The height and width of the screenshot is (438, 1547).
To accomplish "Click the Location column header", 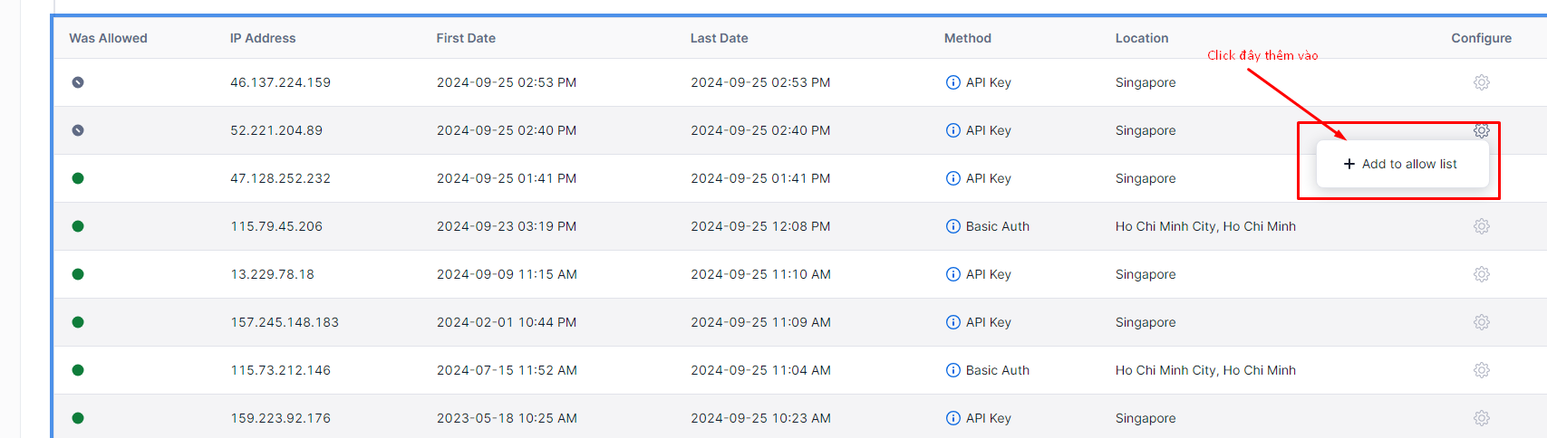I will pos(1141,38).
